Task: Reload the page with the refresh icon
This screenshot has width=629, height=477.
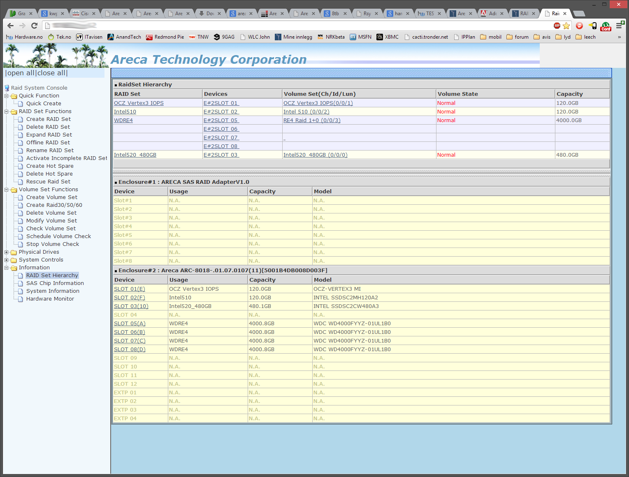Action: click(35, 25)
